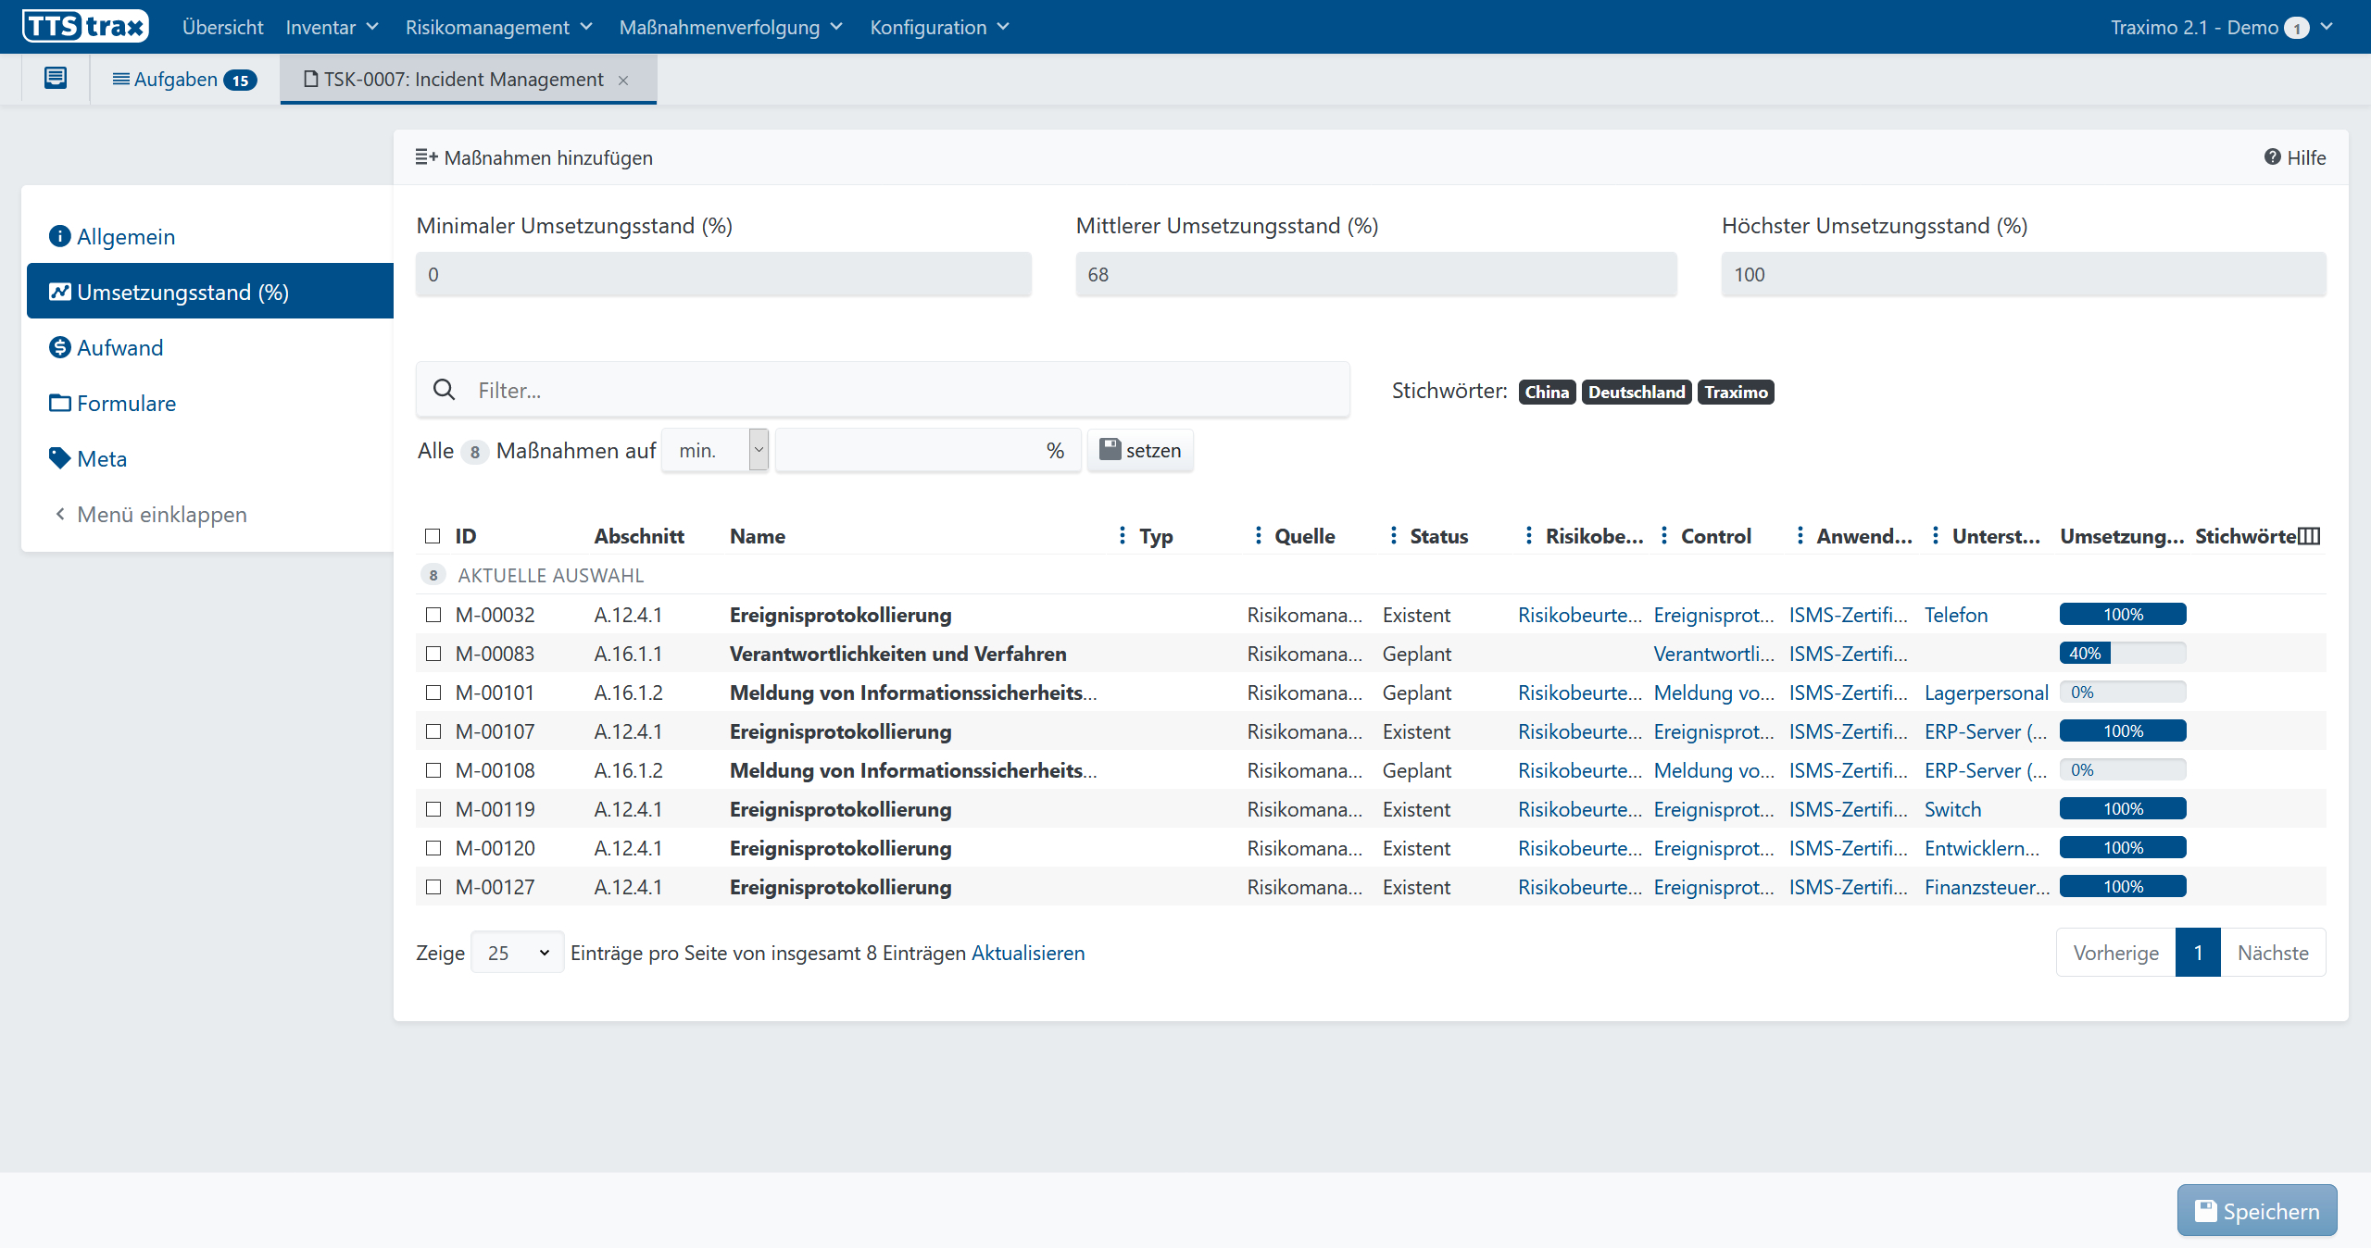
Task: Click the column chooser icon in table header
Action: point(2310,536)
